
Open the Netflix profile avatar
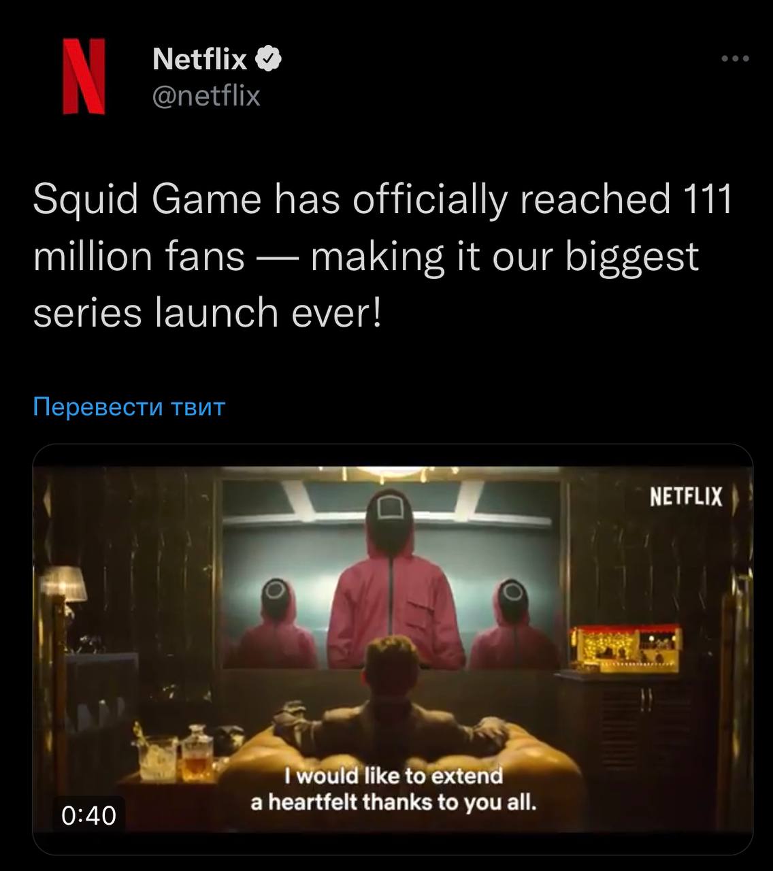click(x=84, y=76)
